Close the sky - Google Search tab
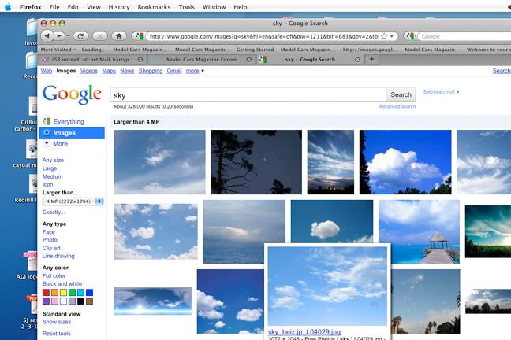 pos(357,60)
